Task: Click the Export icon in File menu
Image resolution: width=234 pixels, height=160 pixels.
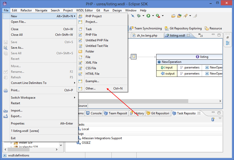Action: 6,116
